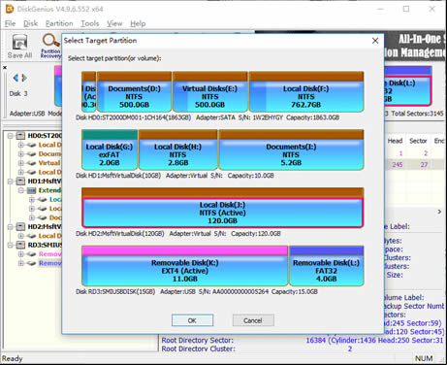Click the Doc partition icon under Extended
447x365 pixels.
(x=42, y=217)
